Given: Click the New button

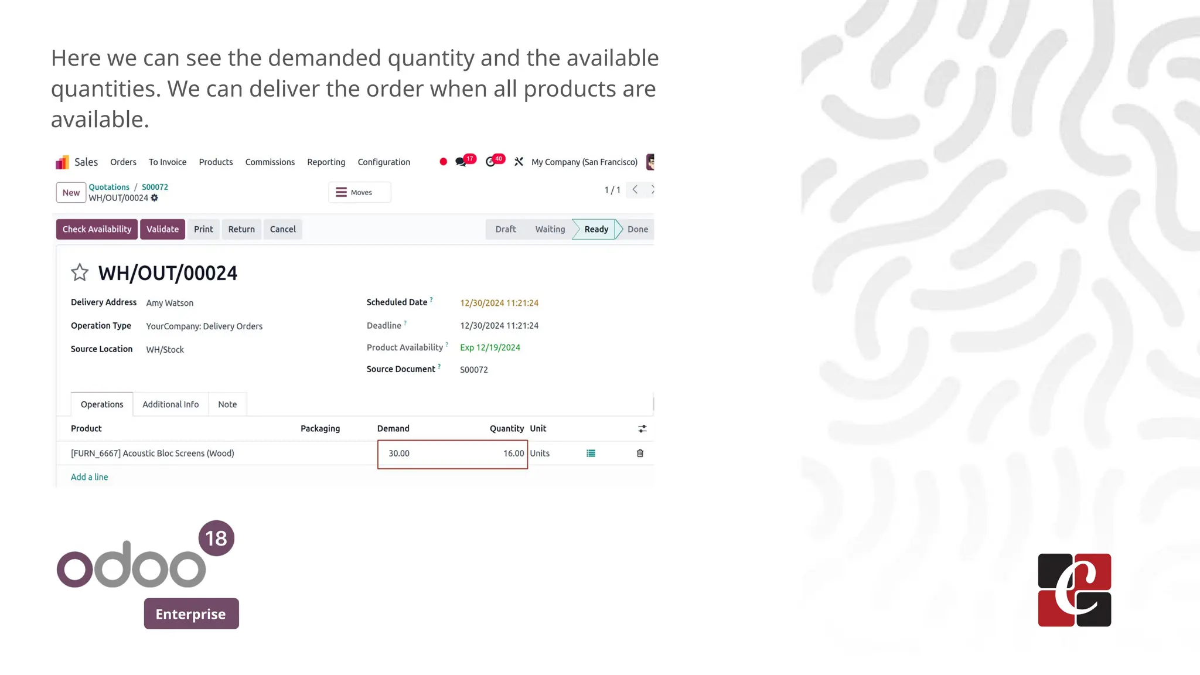Looking at the screenshot, I should [71, 193].
